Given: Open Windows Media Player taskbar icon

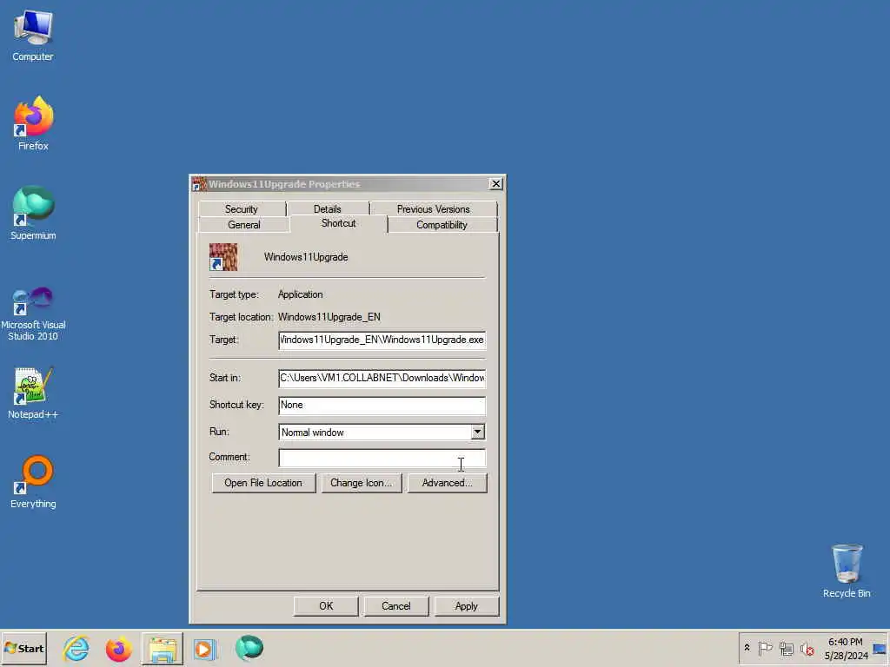Looking at the screenshot, I should tap(205, 649).
